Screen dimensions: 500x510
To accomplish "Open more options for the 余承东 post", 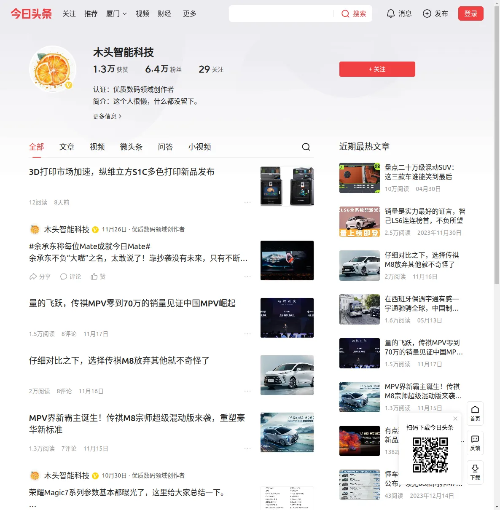I will point(247,276).
